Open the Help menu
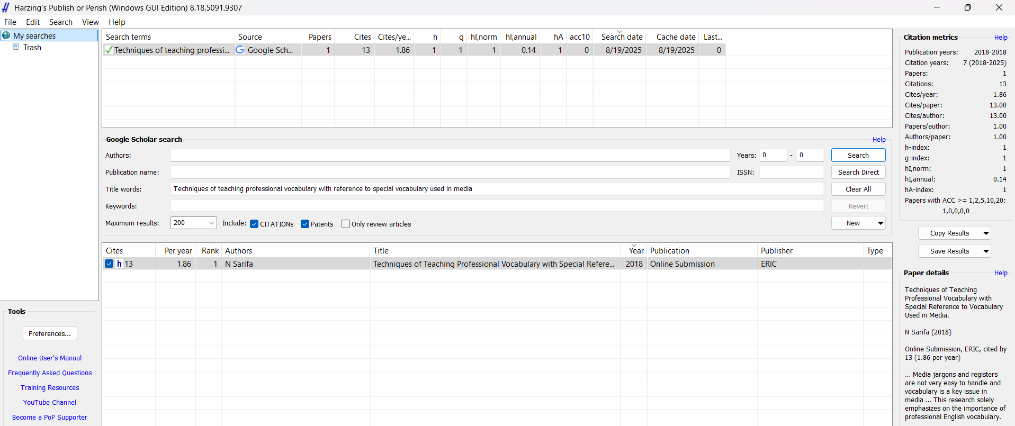 coord(117,22)
